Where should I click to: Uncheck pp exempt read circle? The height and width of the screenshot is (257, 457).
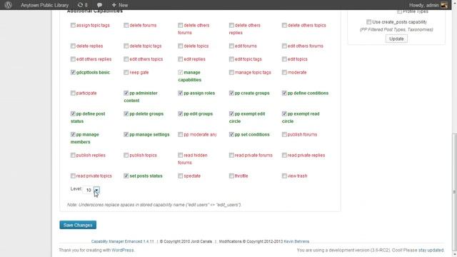284,114
